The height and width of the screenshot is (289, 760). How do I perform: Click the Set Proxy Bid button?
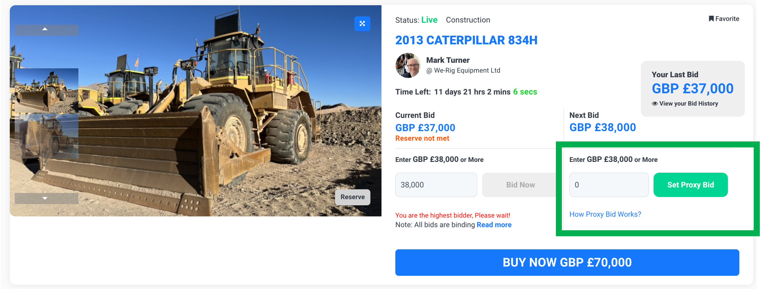point(690,185)
